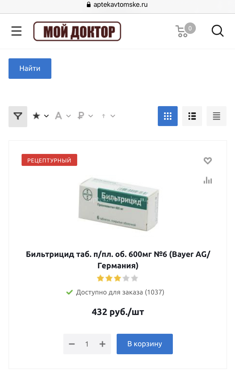Viewport: 235px width, 377px height.
Task: Expand sort by price ruble dropdown
Action: 85,116
